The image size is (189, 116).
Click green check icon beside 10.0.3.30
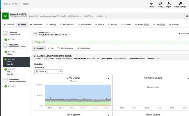[x=6, y=69]
